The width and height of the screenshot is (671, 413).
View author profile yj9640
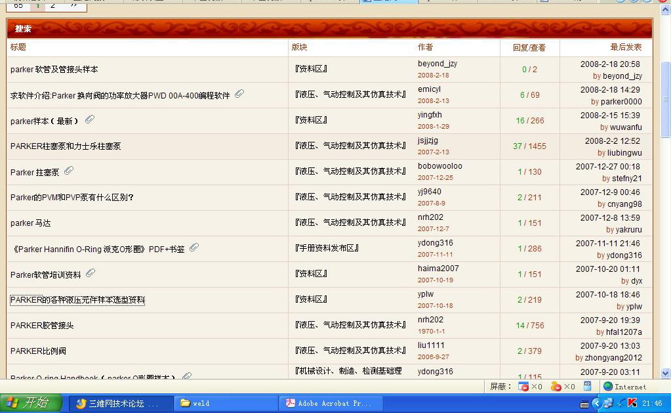tap(429, 192)
